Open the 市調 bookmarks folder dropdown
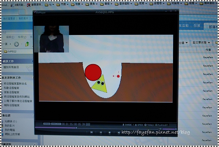This screenshot has width=219, height=147. click(62, 4)
